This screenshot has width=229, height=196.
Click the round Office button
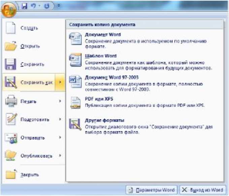click(9, 10)
